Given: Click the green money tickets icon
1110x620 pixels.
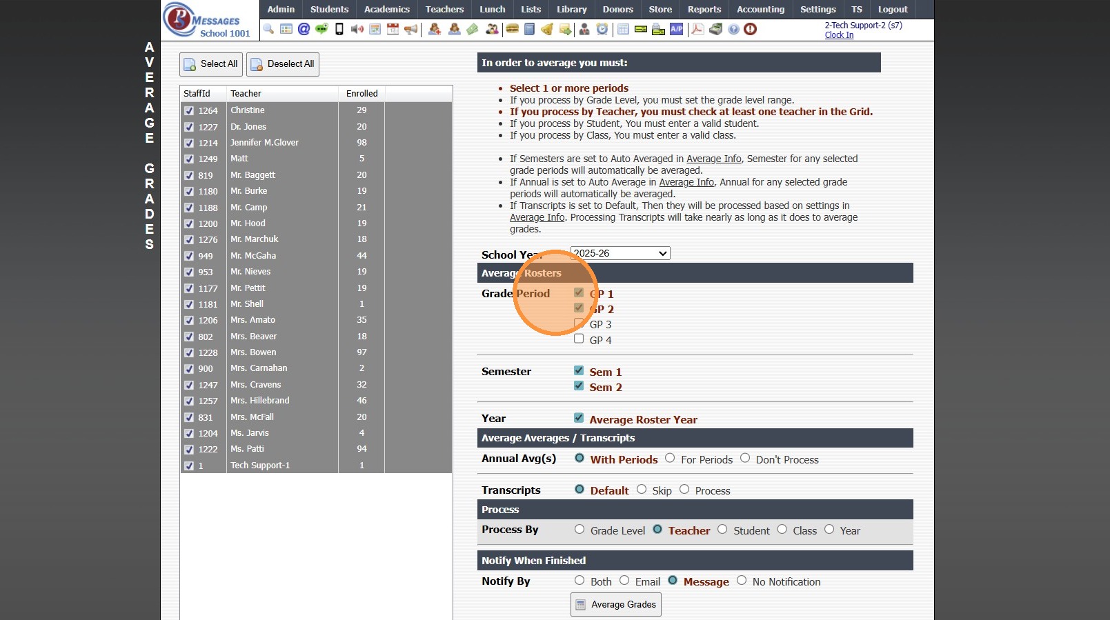Looking at the screenshot, I should [x=473, y=29].
